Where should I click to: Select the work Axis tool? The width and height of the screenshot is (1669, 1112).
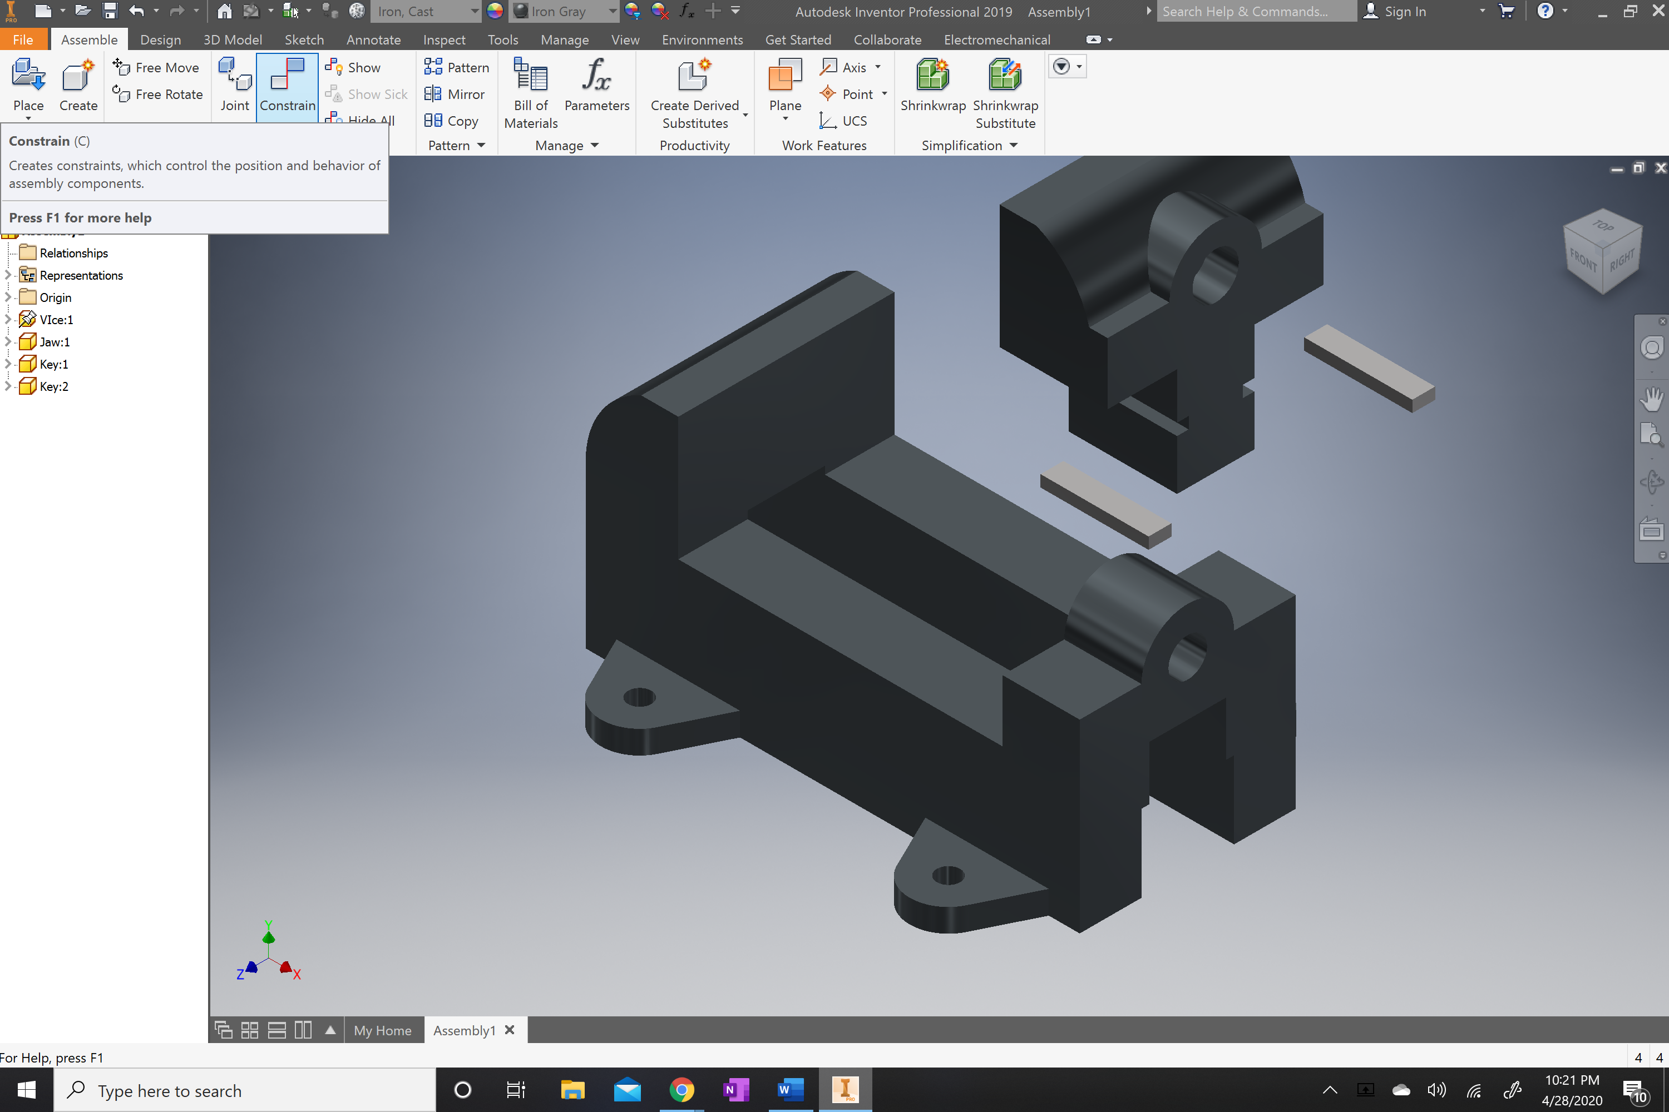[x=843, y=67]
